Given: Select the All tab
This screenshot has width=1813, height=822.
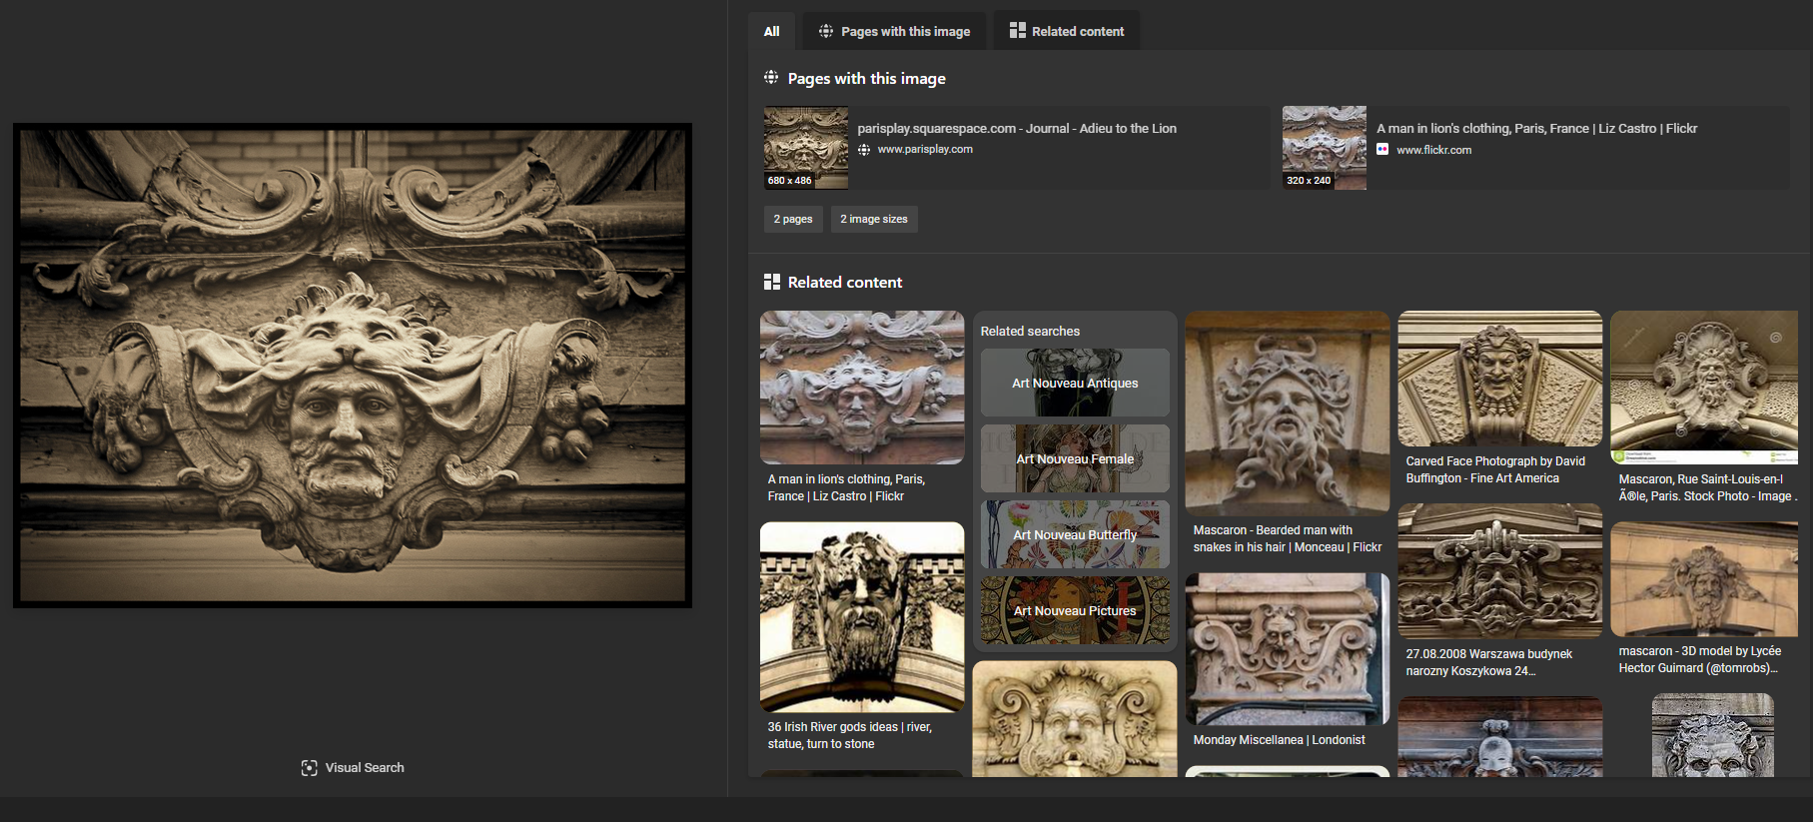Looking at the screenshot, I should point(771,31).
